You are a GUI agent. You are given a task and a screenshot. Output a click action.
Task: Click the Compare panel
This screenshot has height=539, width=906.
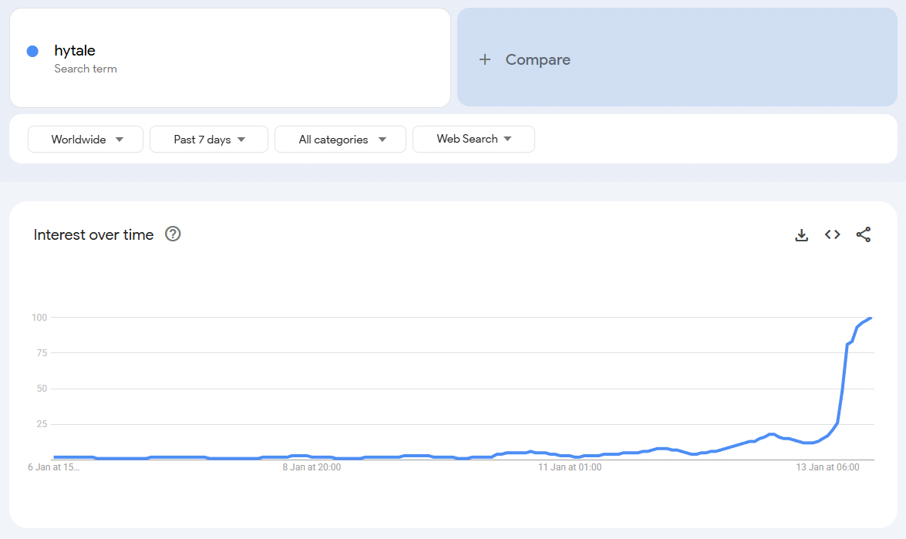(x=677, y=59)
